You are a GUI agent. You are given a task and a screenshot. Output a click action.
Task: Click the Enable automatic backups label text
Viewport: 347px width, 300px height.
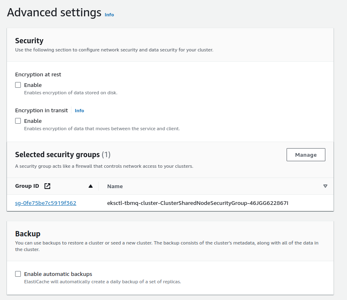click(x=58, y=274)
